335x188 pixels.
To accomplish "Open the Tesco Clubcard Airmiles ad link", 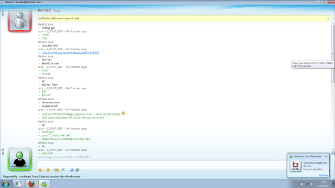I will point(42,177).
